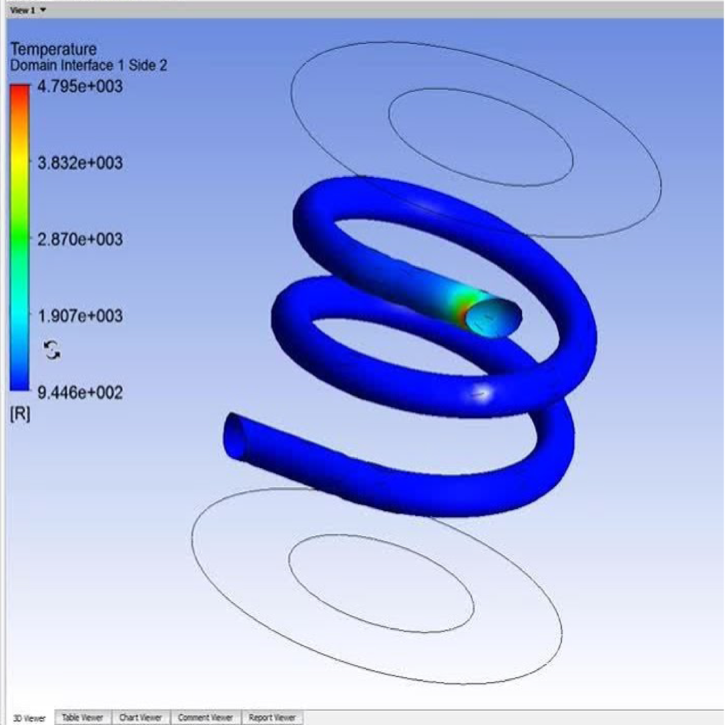The width and height of the screenshot is (725, 725).
Task: Click the open lower inlet end of the coil
Action: click(x=233, y=436)
